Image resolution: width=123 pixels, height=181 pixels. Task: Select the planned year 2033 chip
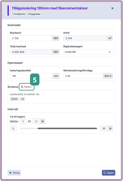point(14,99)
